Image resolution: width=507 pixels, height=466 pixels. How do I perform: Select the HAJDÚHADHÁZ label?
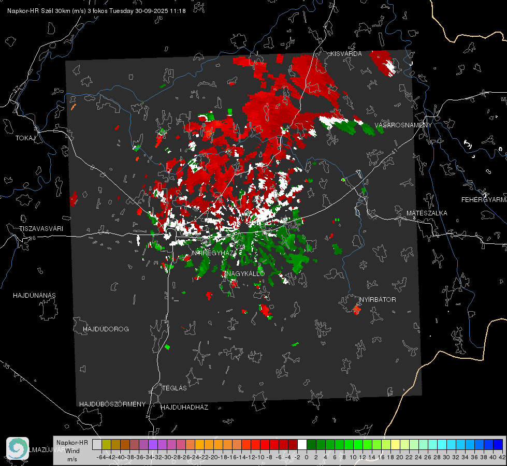coord(184,407)
